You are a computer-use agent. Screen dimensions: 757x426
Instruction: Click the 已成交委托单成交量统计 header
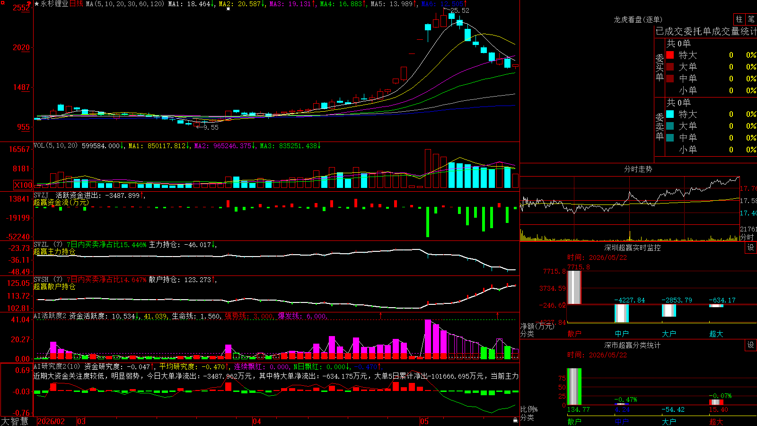pyautogui.click(x=706, y=31)
